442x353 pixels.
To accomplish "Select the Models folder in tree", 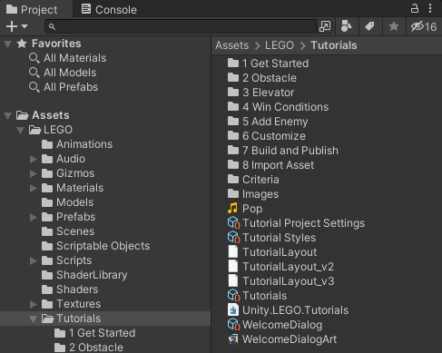I will [x=67, y=202].
